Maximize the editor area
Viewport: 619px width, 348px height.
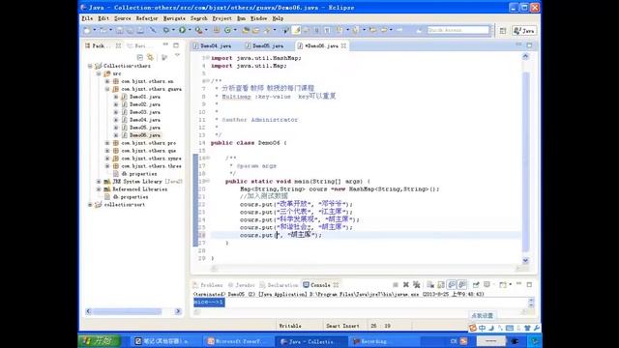coord(529,45)
